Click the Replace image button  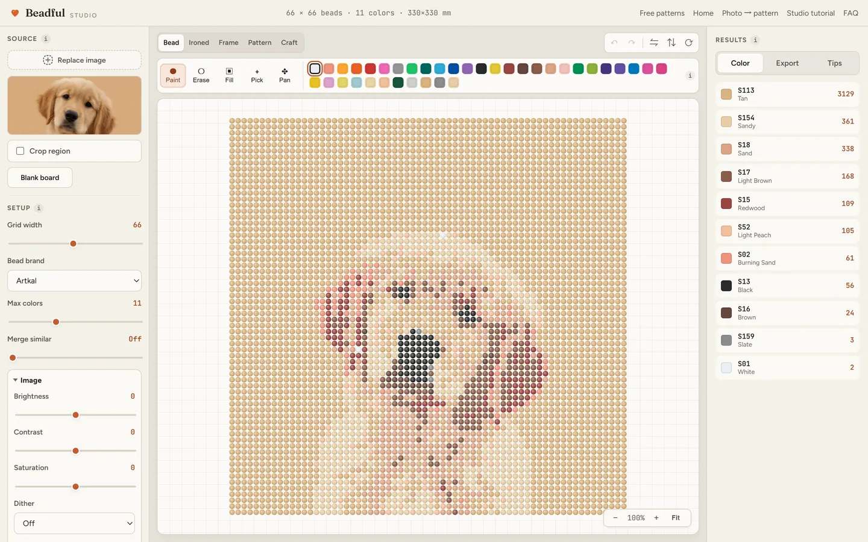coord(74,60)
